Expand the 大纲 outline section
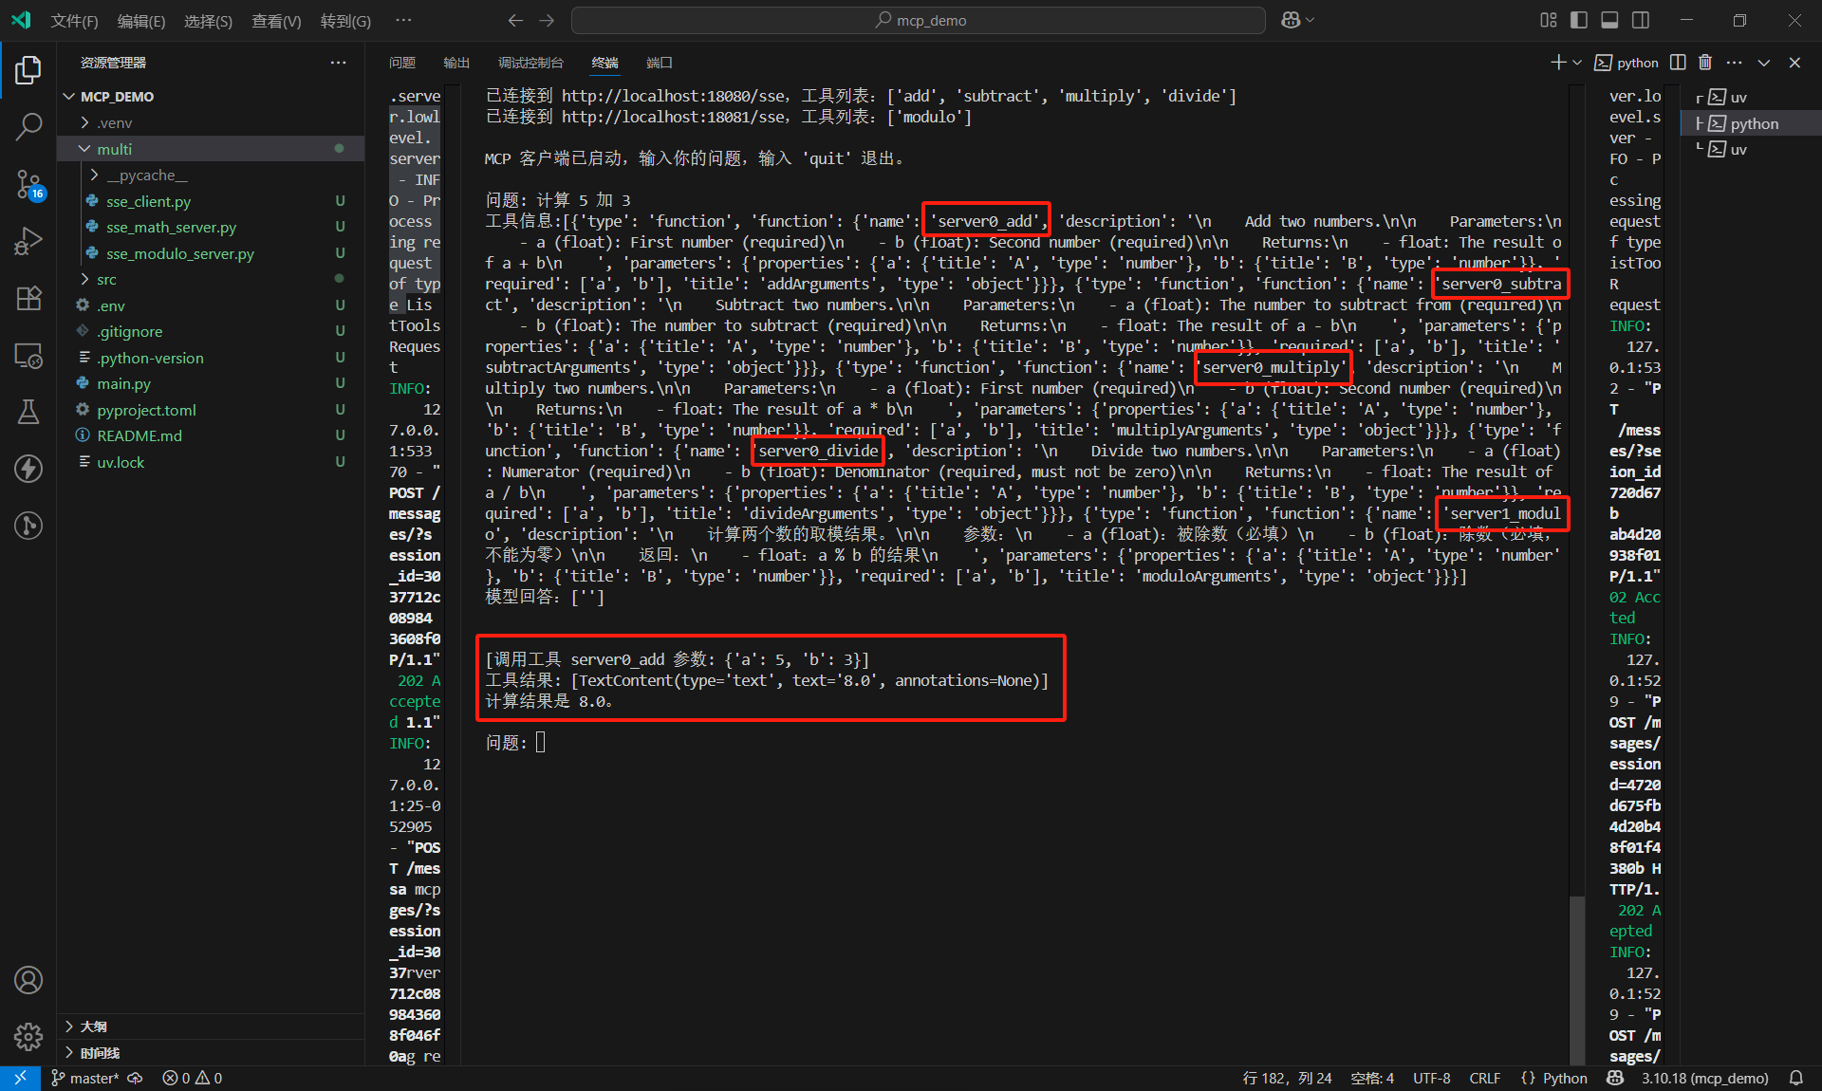This screenshot has height=1091, width=1822. tap(211, 1026)
